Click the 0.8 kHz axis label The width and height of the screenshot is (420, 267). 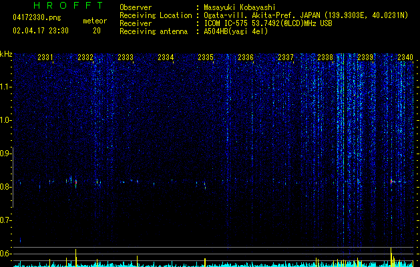[5, 187]
